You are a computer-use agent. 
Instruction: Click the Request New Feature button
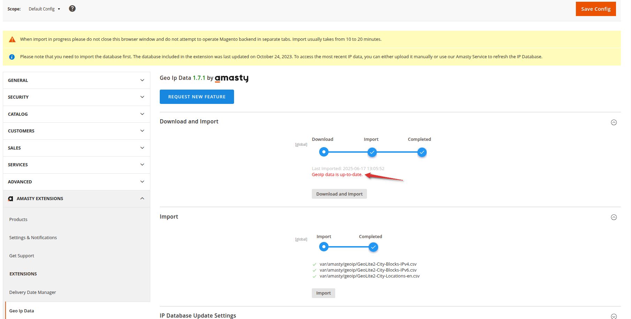click(197, 97)
